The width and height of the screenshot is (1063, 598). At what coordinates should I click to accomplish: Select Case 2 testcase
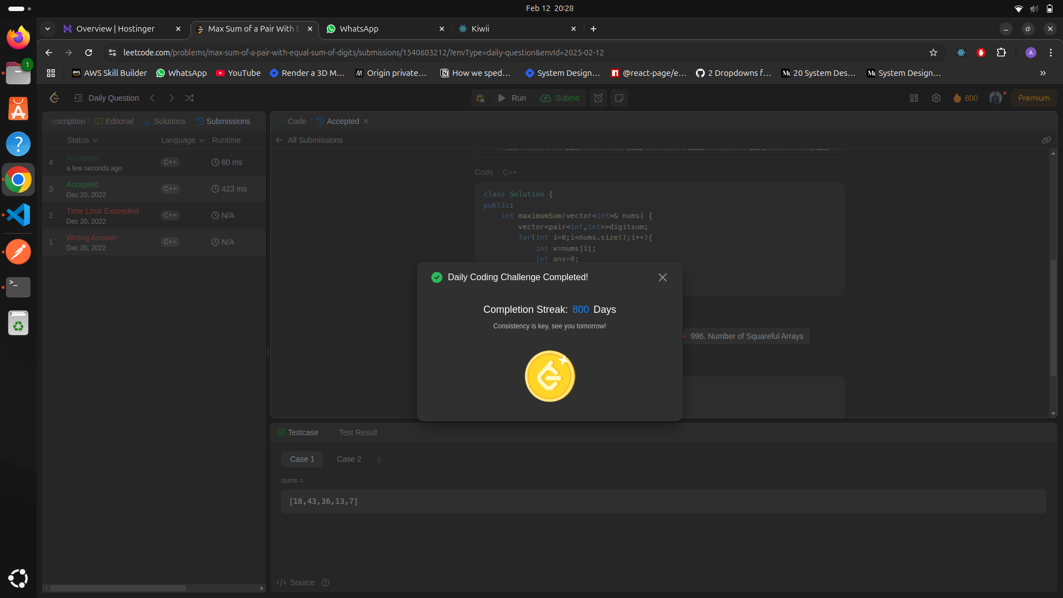(x=349, y=459)
